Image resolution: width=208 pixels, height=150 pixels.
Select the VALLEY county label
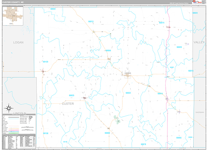[199, 42]
